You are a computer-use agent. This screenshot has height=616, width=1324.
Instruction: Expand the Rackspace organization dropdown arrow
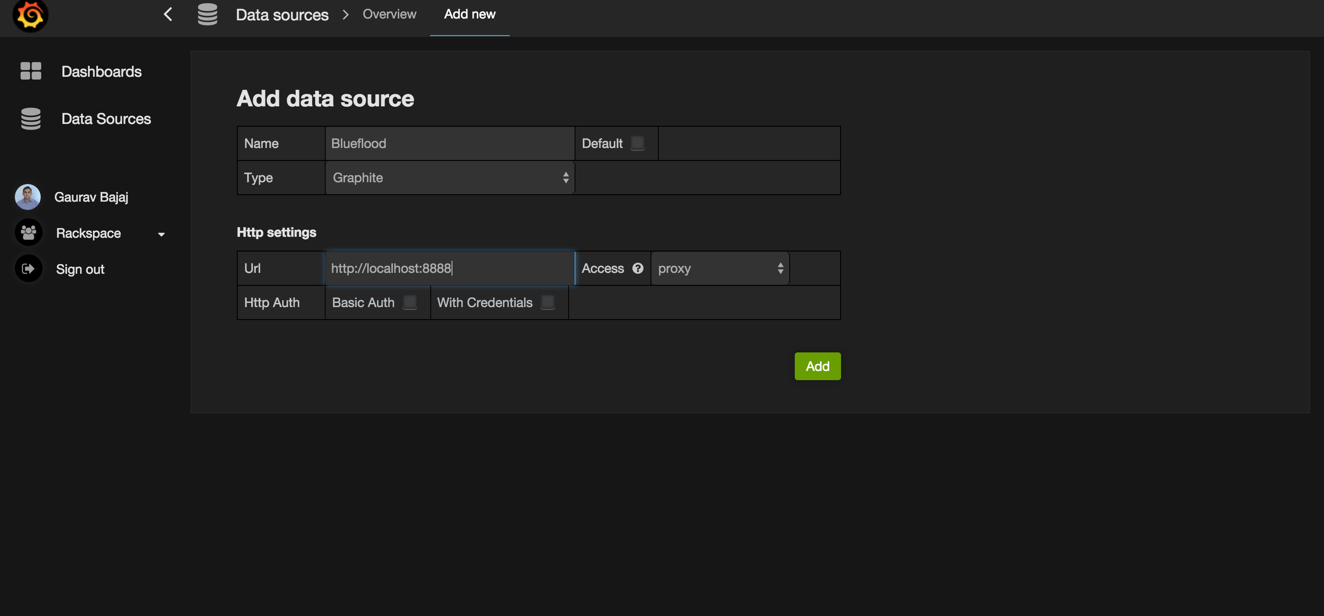point(161,234)
